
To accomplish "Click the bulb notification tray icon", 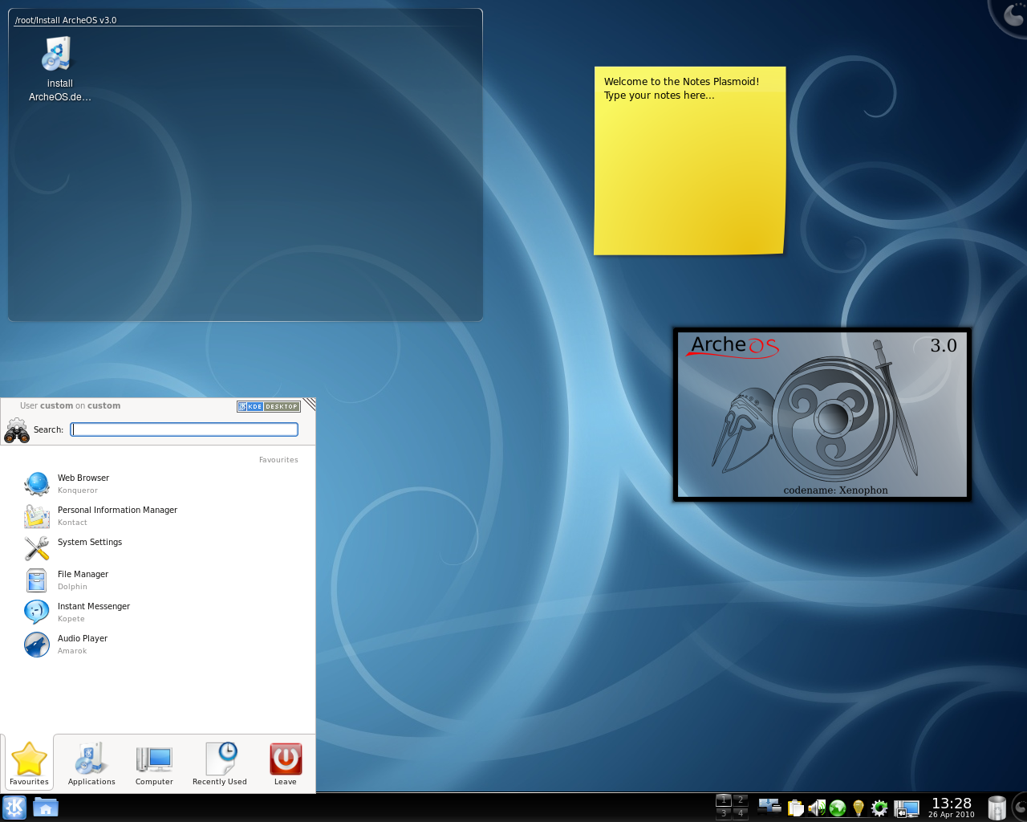I will [857, 808].
